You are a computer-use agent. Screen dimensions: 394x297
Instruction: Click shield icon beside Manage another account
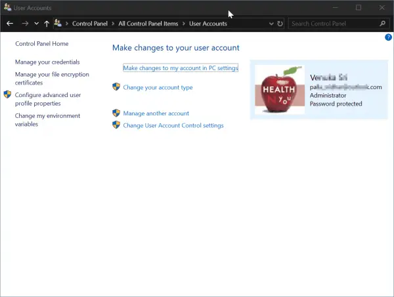pos(116,113)
